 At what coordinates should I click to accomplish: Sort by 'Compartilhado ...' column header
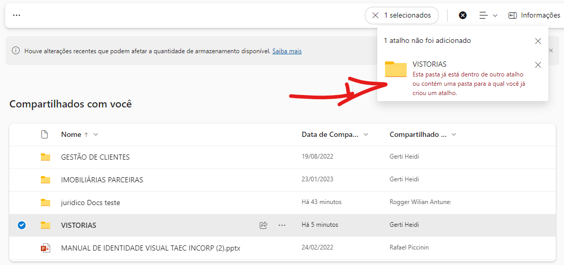pyautogui.click(x=418, y=135)
